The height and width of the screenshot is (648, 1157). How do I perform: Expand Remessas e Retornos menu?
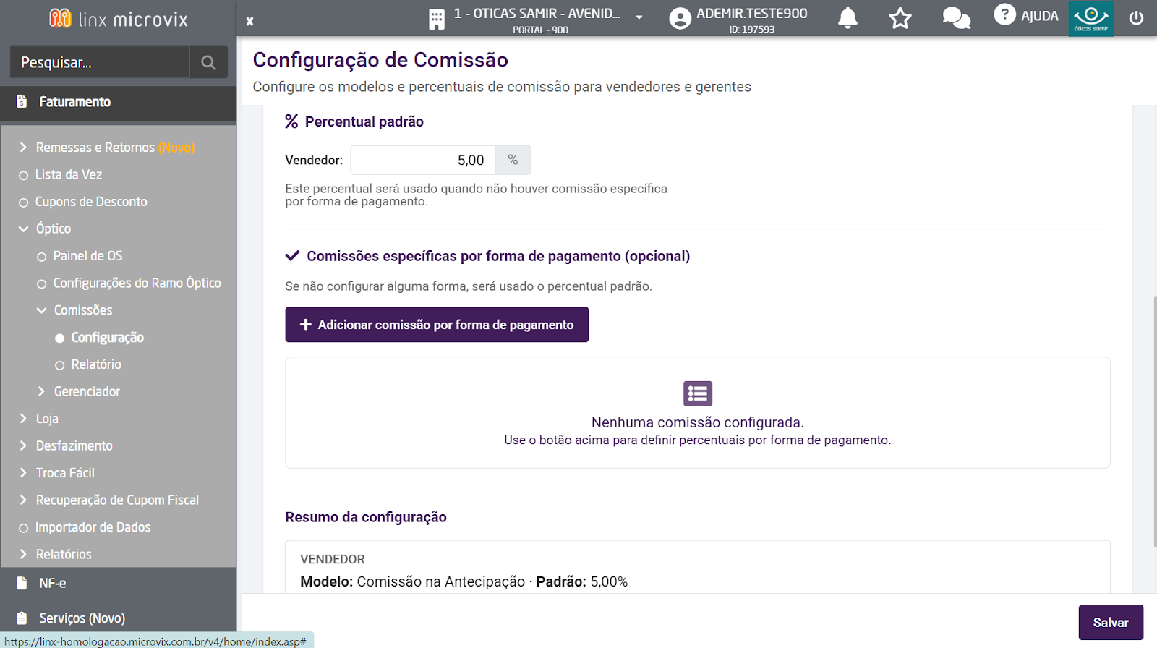tap(24, 148)
